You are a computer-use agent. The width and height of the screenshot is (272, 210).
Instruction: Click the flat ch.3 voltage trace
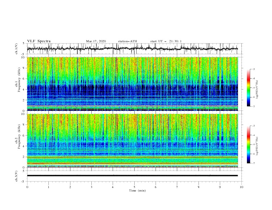132,176
